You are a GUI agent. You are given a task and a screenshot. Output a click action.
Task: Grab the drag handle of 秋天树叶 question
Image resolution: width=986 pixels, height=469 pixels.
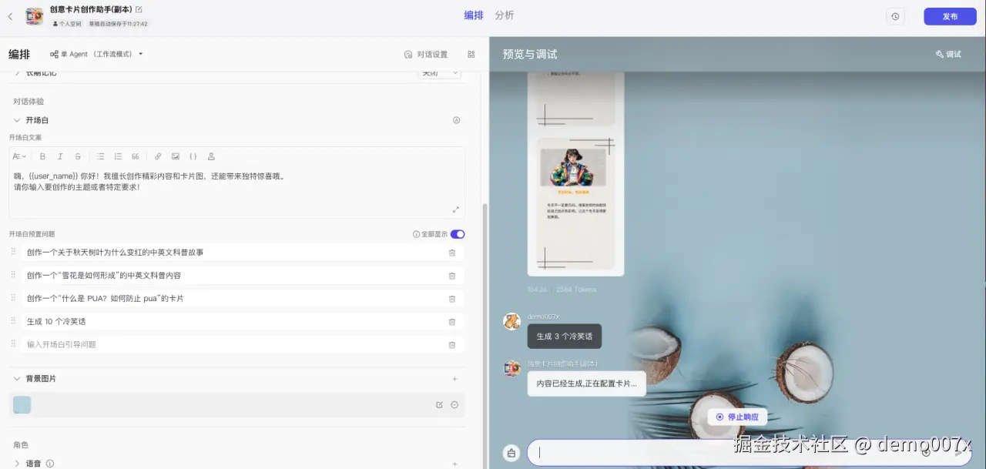[x=13, y=252]
